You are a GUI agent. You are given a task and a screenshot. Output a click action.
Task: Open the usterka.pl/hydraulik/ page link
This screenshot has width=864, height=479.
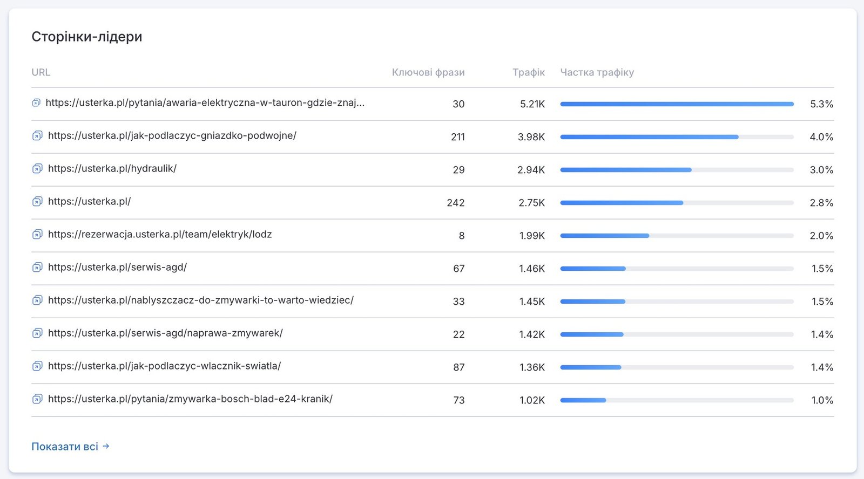[112, 168]
